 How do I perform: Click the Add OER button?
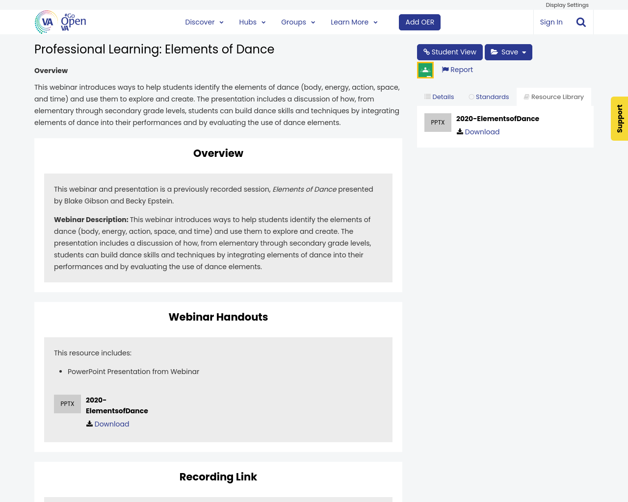(x=419, y=22)
